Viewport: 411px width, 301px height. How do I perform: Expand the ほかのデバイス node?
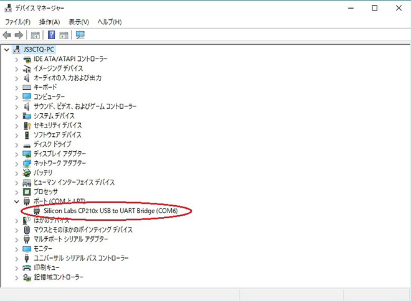coord(17,221)
